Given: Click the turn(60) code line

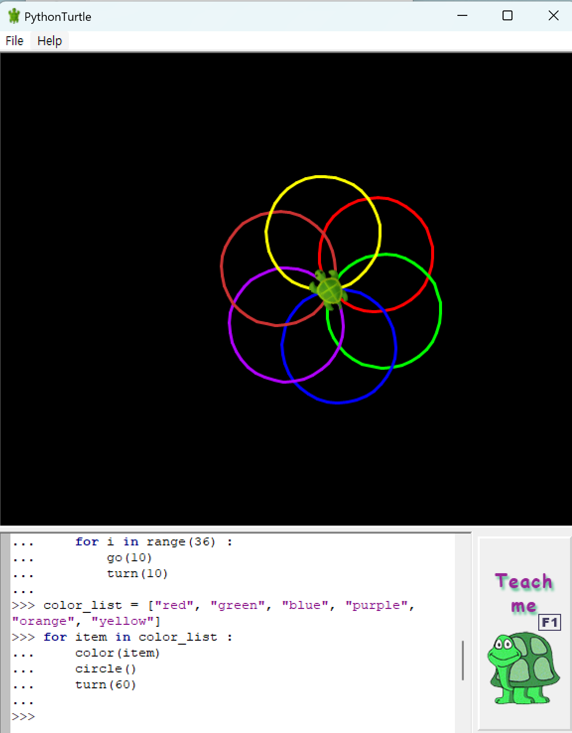Looking at the screenshot, I should [x=105, y=685].
